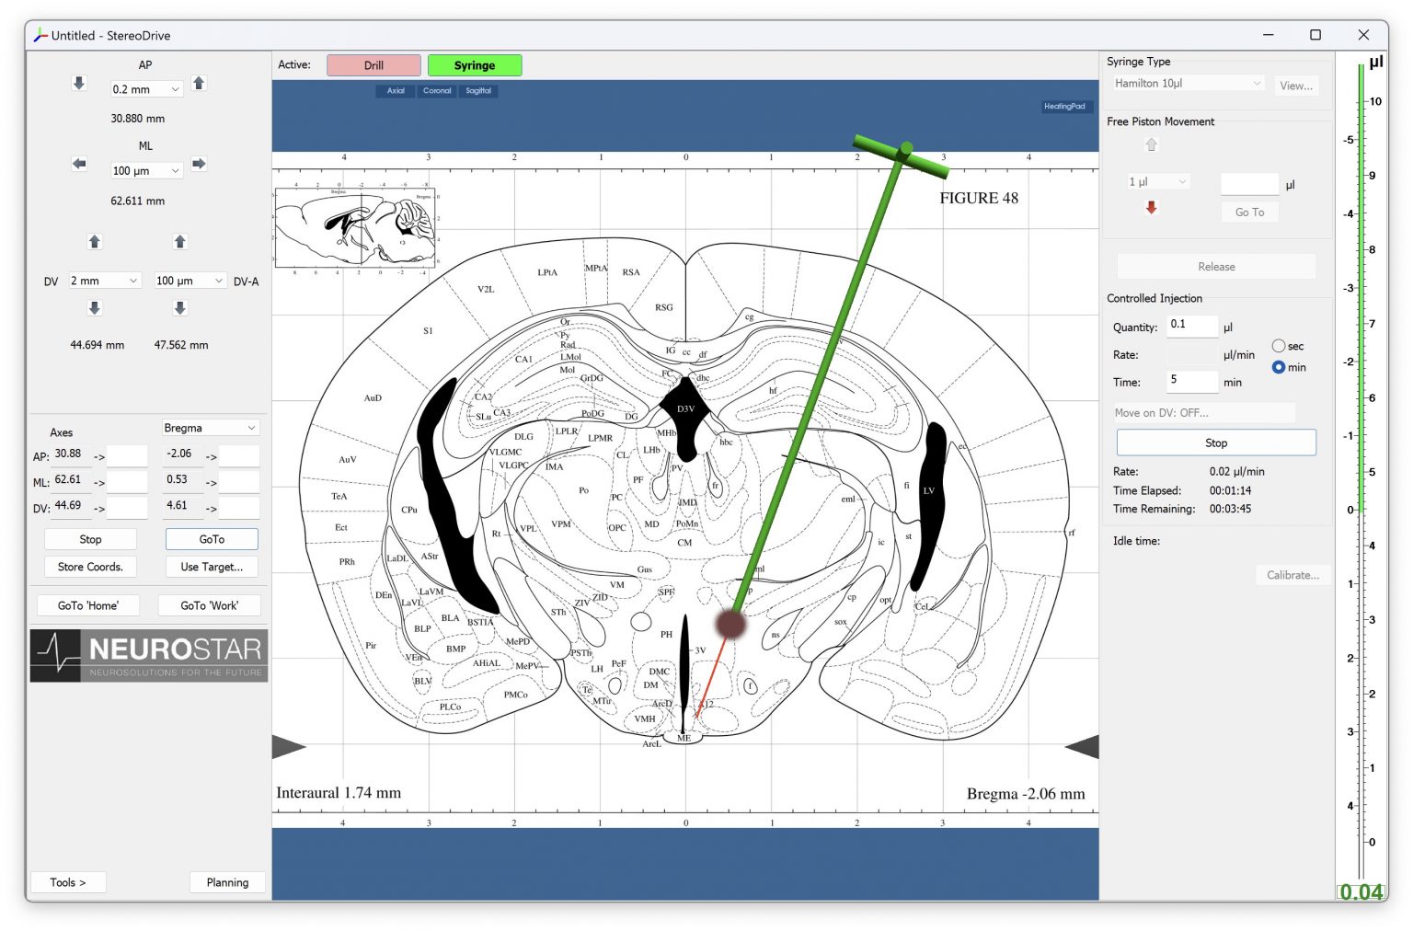Viewport: 1413px width, 931px height.
Task: Click Store Coords. to save position
Action: coord(90,567)
